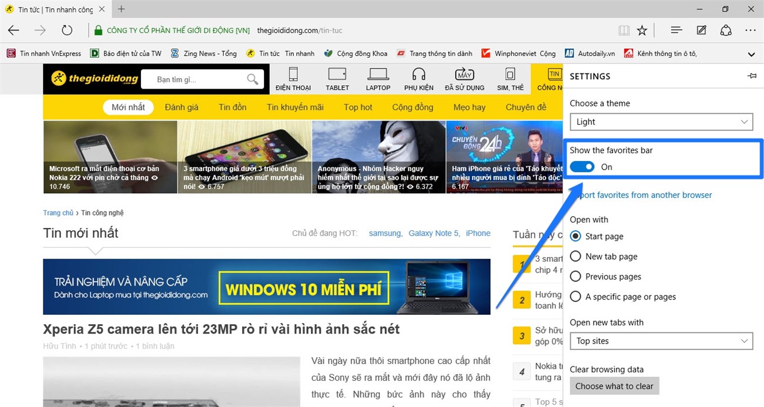Make a Web Note with pen icon
Viewport: 764px width, 407px height.
[x=701, y=30]
